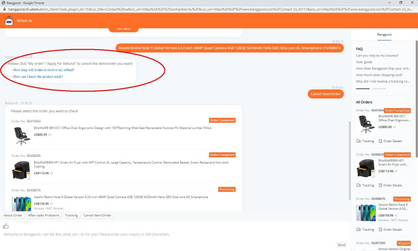
Task: Click US$113.99 price in chat order list
Action: (41, 173)
